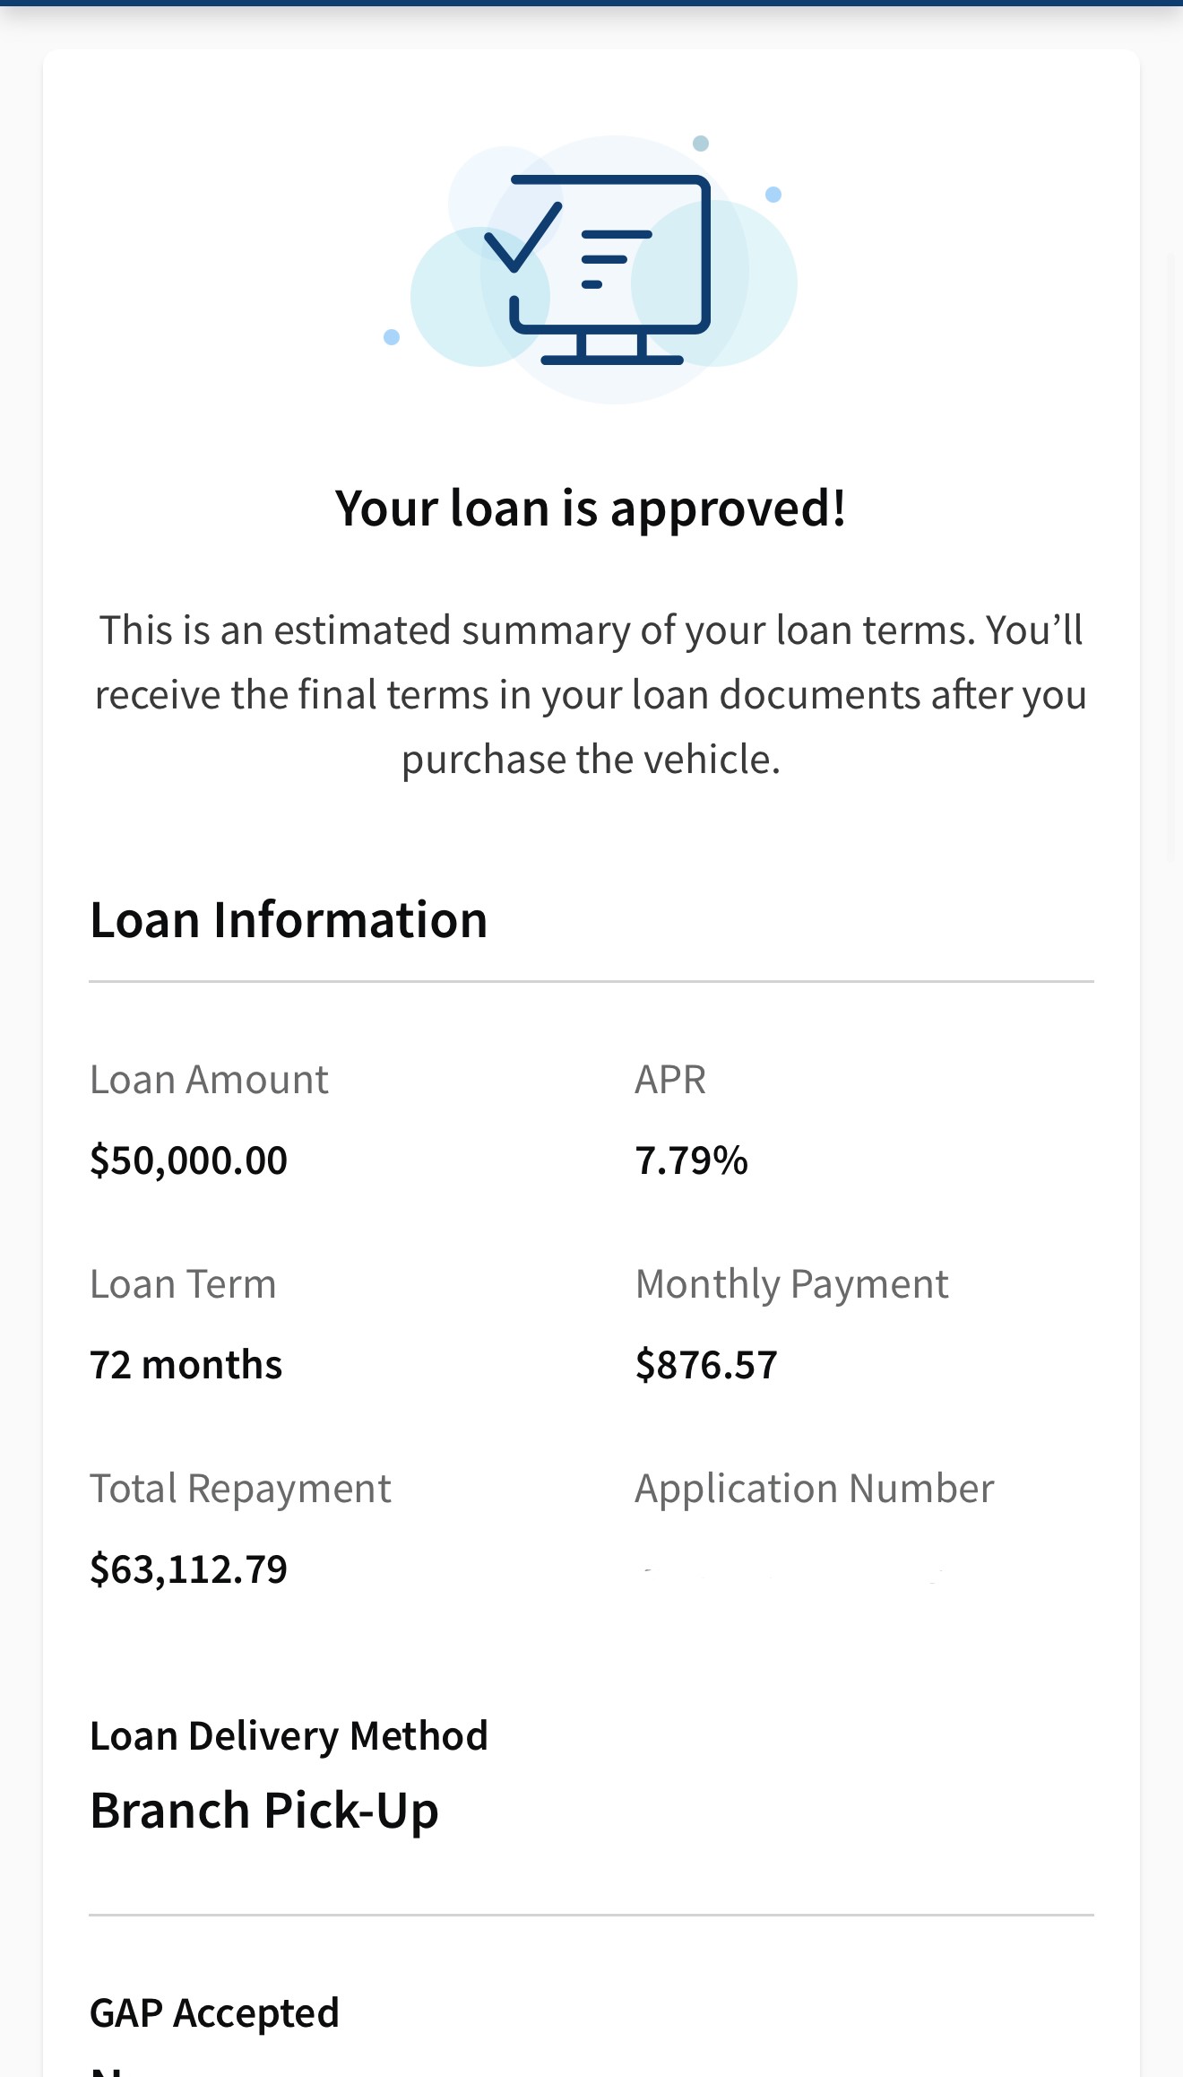Click the 72 months term value
Screen dimensions: 1183x2077
[x=186, y=1365]
